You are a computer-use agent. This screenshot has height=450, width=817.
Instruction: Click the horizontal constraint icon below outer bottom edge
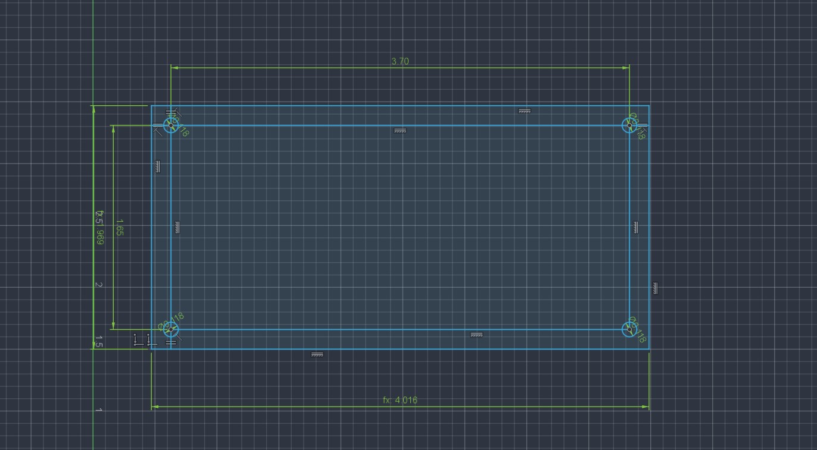coord(317,355)
